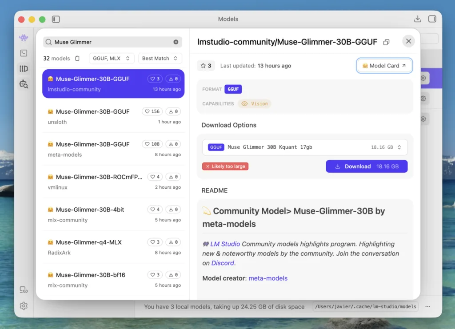Click likes badge on the selected lmstudio-community row
This screenshot has height=329, width=455.
(x=155, y=79)
